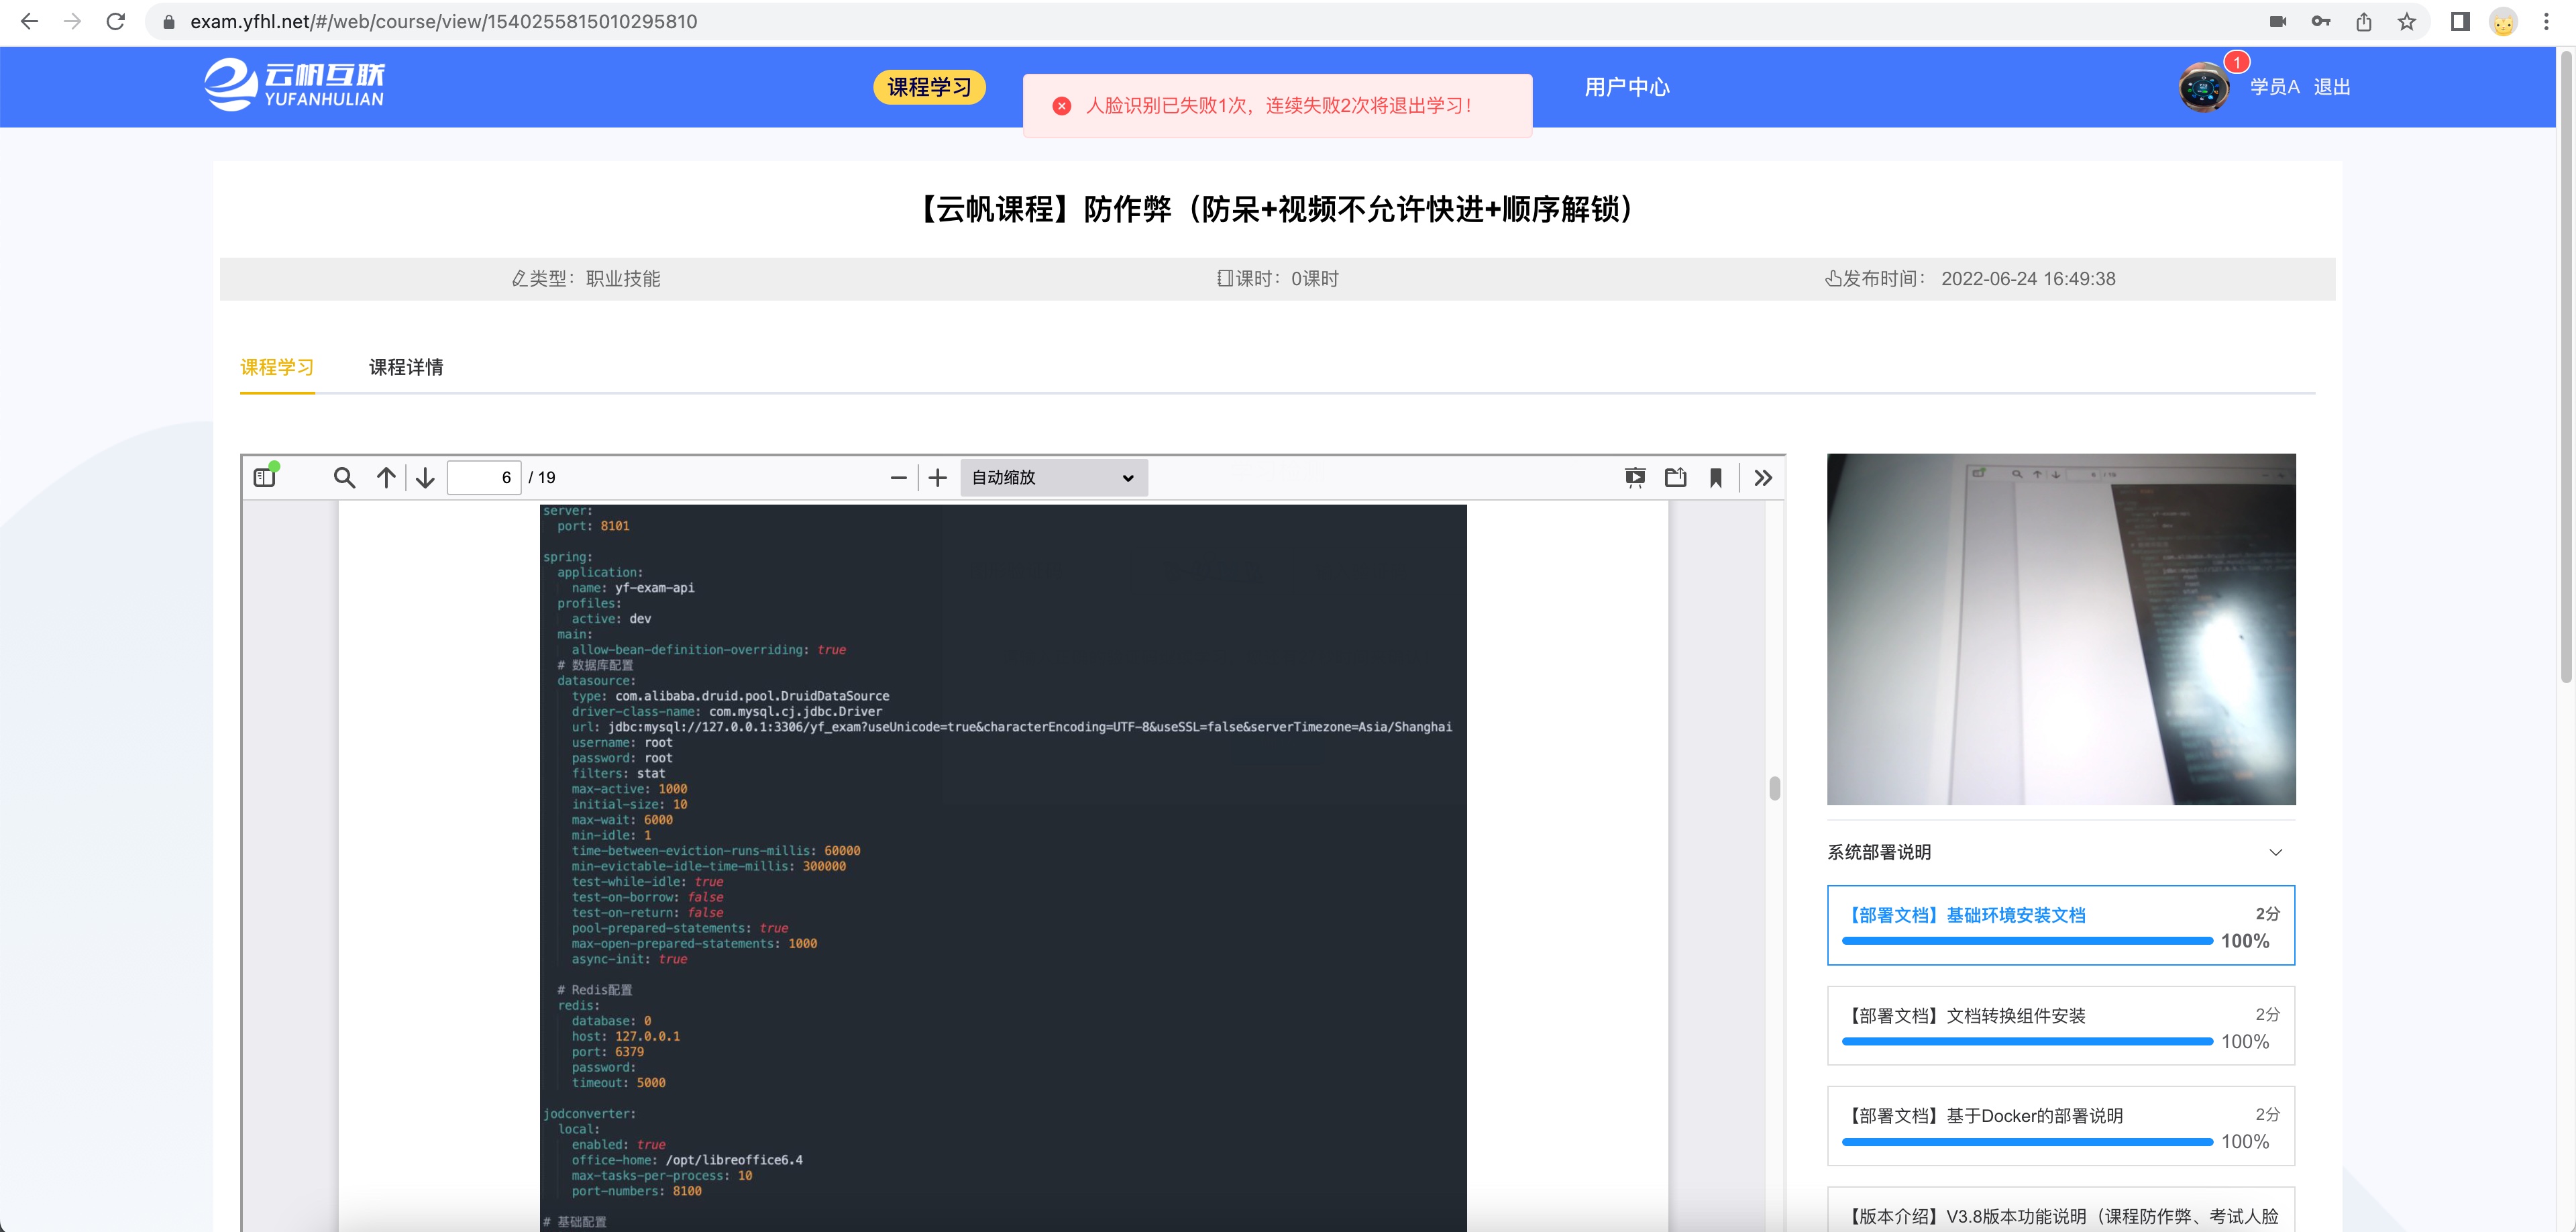Open 用户中心 in top navigation

tap(1627, 87)
